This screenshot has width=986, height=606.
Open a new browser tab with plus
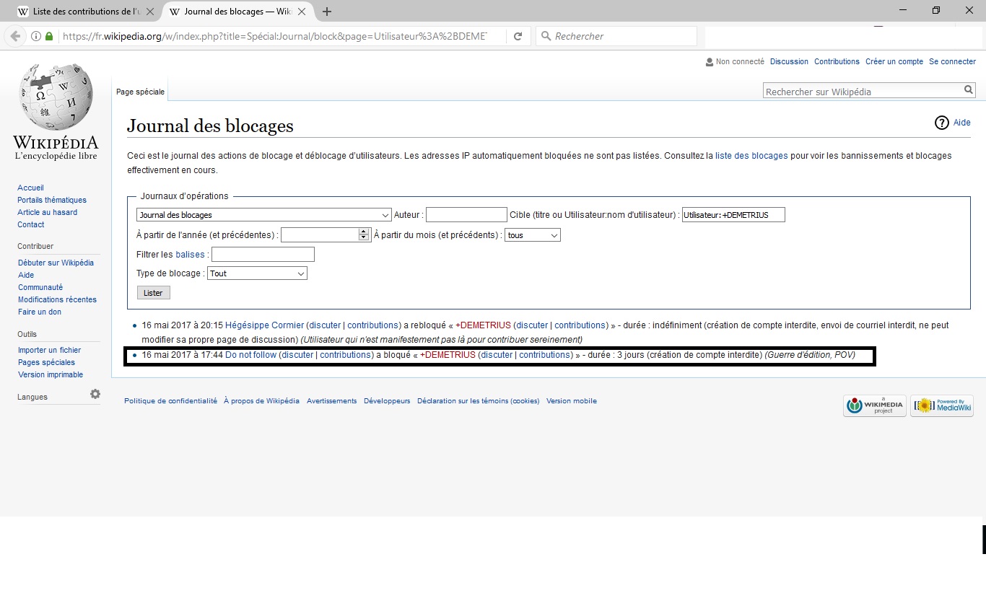327,12
